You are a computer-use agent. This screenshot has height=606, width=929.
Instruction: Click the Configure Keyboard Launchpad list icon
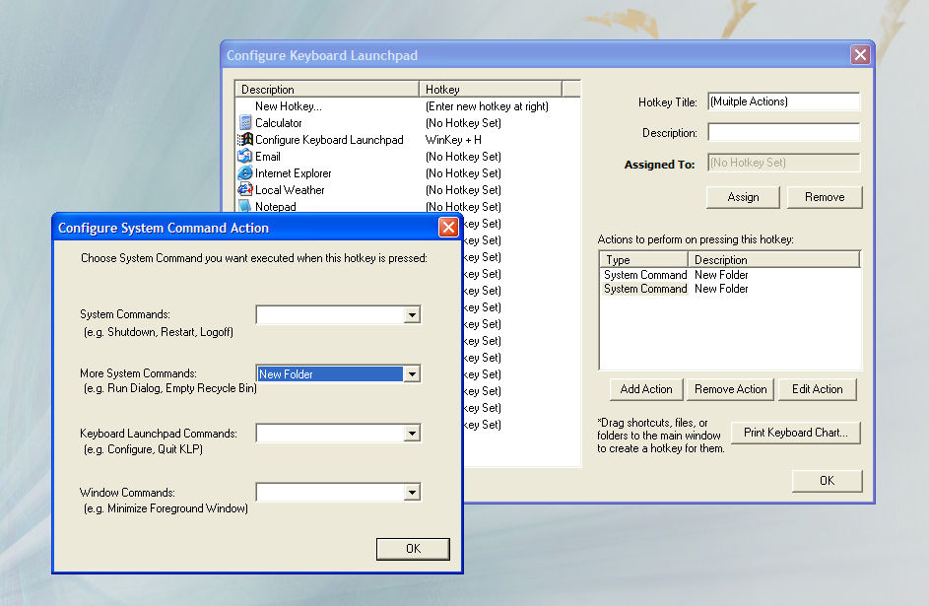point(245,140)
